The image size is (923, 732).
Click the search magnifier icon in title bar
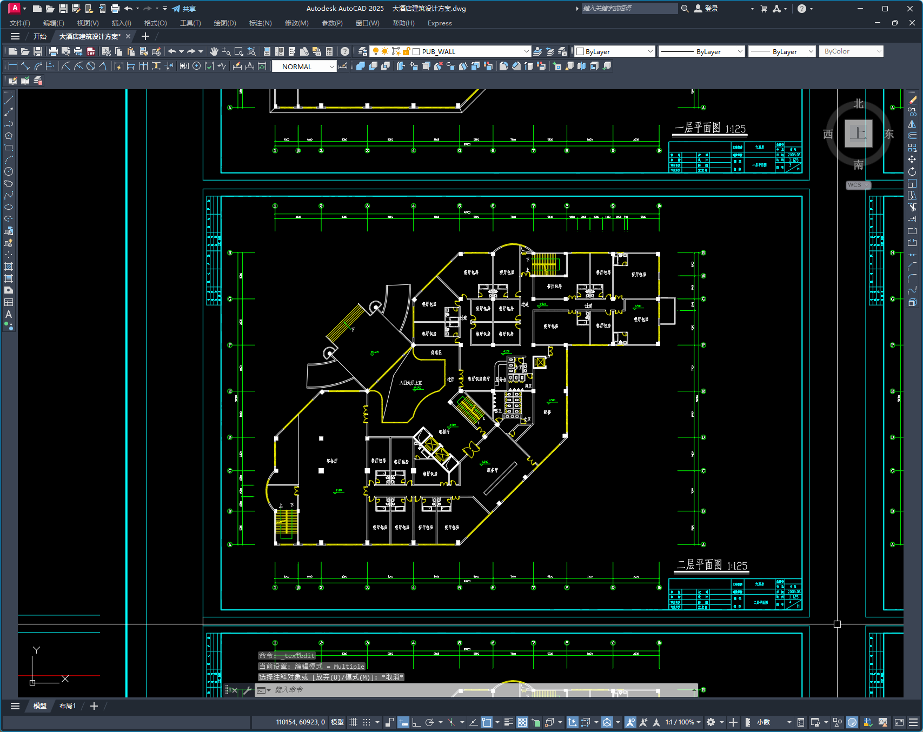click(x=685, y=9)
